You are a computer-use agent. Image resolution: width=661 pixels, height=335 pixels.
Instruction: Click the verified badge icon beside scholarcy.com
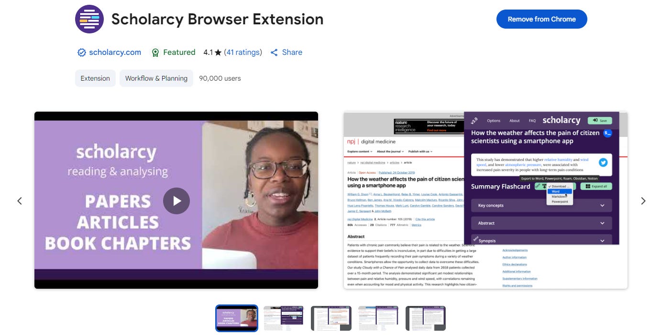tap(81, 52)
